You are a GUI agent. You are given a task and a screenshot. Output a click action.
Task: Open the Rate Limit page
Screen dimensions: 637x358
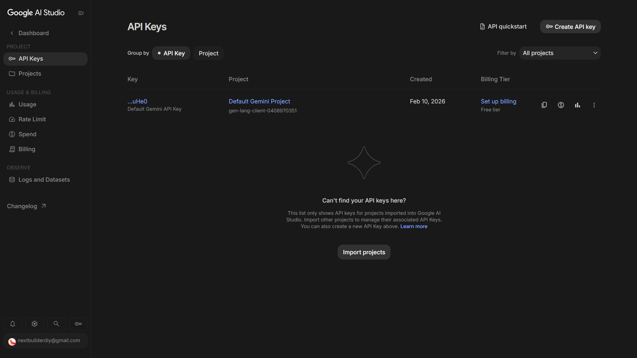(45, 119)
